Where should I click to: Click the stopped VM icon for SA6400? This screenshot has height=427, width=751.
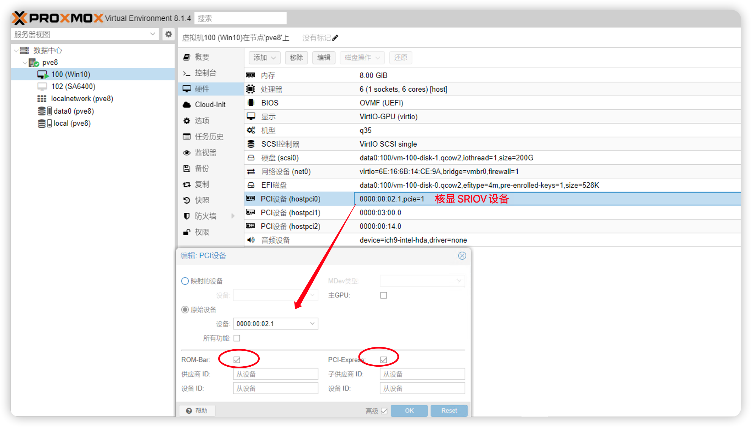point(42,86)
